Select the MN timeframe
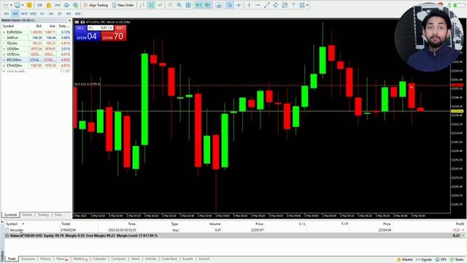467x263 pixels. tap(78, 14)
